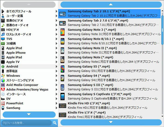Click the profile list vertical scrollbar thumb
The height and width of the screenshot is (127, 164).
point(162,30)
